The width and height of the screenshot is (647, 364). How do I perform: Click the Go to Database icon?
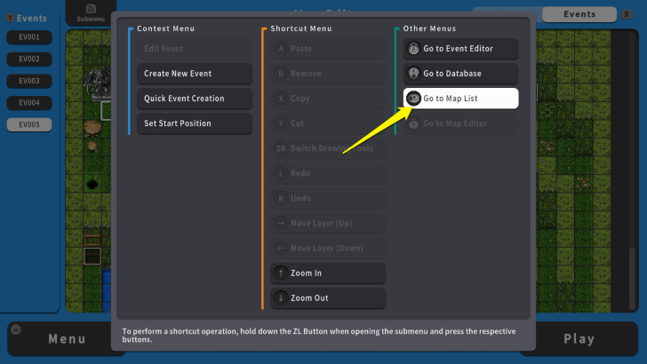[x=413, y=74]
